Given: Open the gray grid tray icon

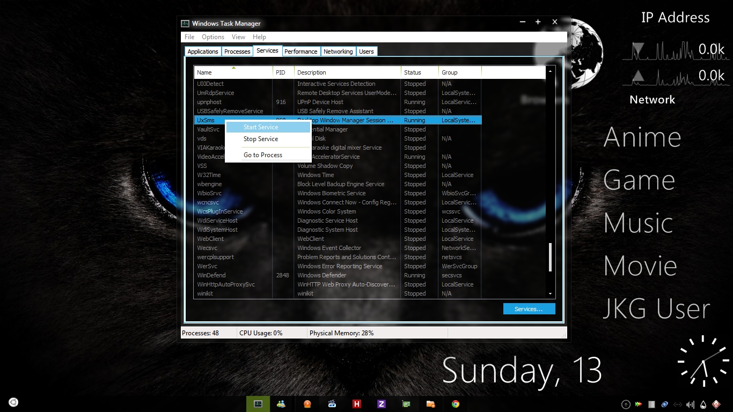Looking at the screenshot, I should coord(651,404).
